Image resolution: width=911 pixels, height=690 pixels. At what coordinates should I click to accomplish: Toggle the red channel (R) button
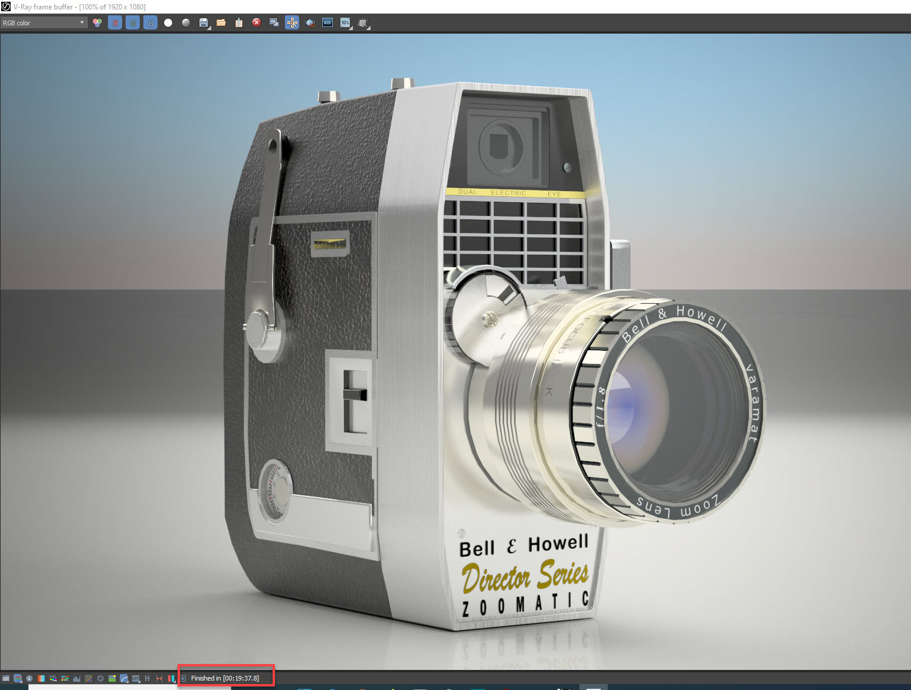[115, 22]
